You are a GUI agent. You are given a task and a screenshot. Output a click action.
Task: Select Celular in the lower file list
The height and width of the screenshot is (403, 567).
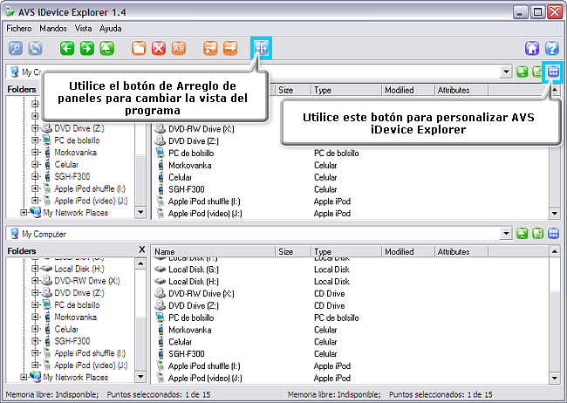[180, 342]
